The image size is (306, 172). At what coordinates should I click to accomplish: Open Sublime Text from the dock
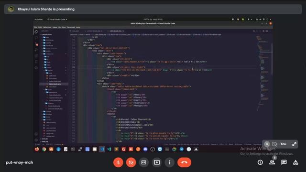pyautogui.click(x=116, y=149)
